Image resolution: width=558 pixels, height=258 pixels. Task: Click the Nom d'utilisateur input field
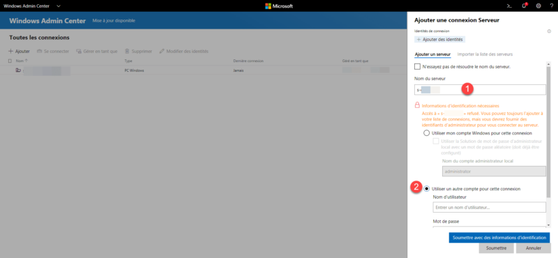[x=490, y=207]
